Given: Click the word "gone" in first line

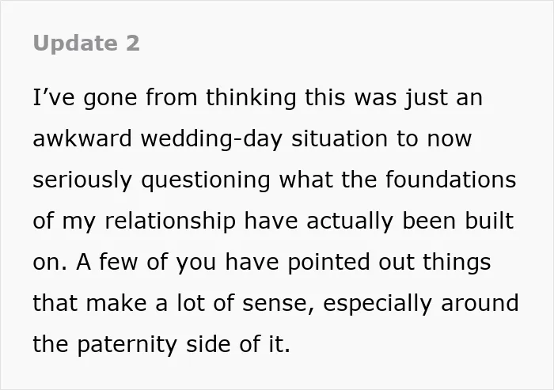Looking at the screenshot, I should point(110,99).
